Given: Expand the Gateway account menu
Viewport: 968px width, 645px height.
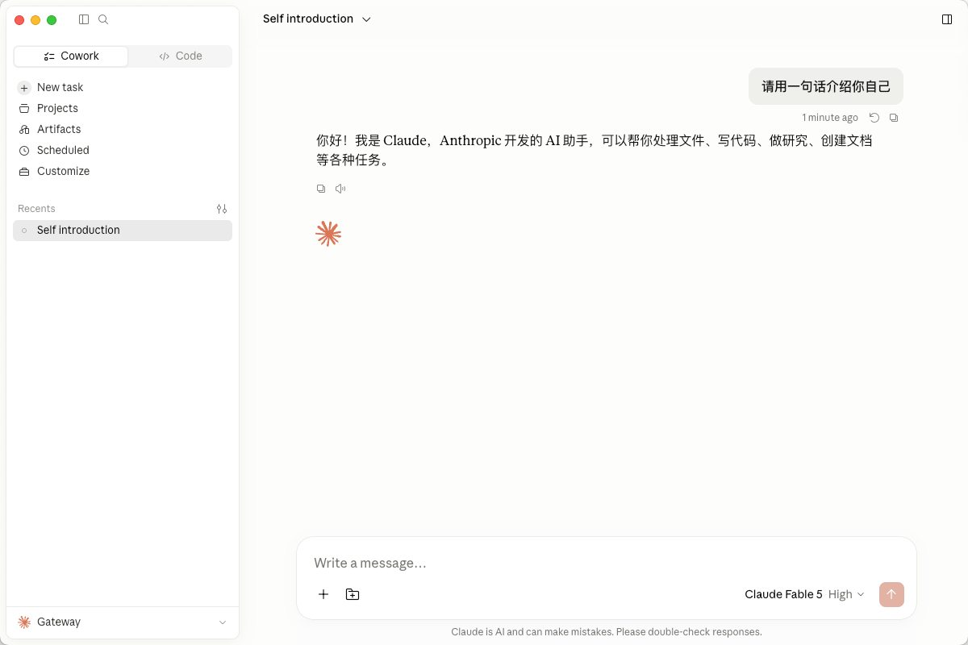Looking at the screenshot, I should pyautogui.click(x=123, y=622).
